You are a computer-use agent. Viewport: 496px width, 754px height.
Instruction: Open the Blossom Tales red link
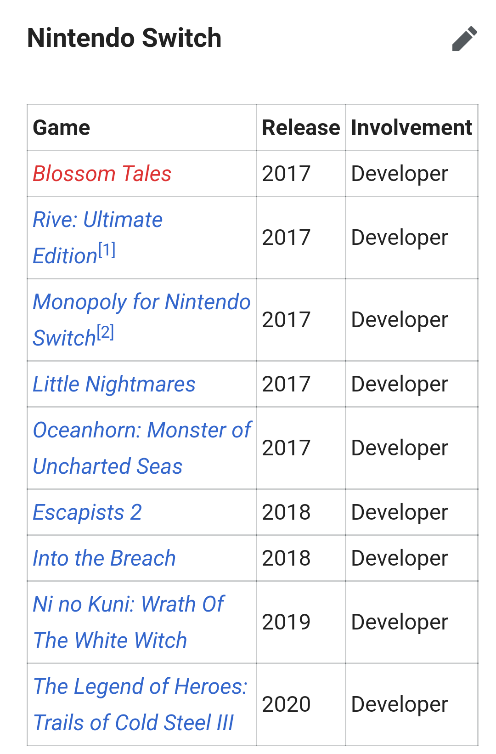102,174
